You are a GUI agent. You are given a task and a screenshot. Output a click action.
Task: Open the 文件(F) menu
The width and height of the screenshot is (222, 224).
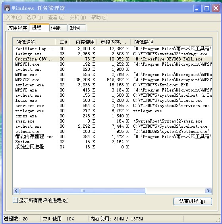coord(14,18)
